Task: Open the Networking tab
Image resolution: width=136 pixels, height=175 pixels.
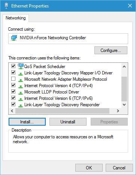Action: 16,18
